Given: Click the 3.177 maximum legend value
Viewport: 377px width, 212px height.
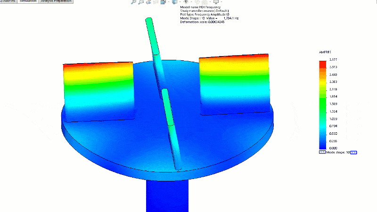Looking at the screenshot, I should point(333,60).
